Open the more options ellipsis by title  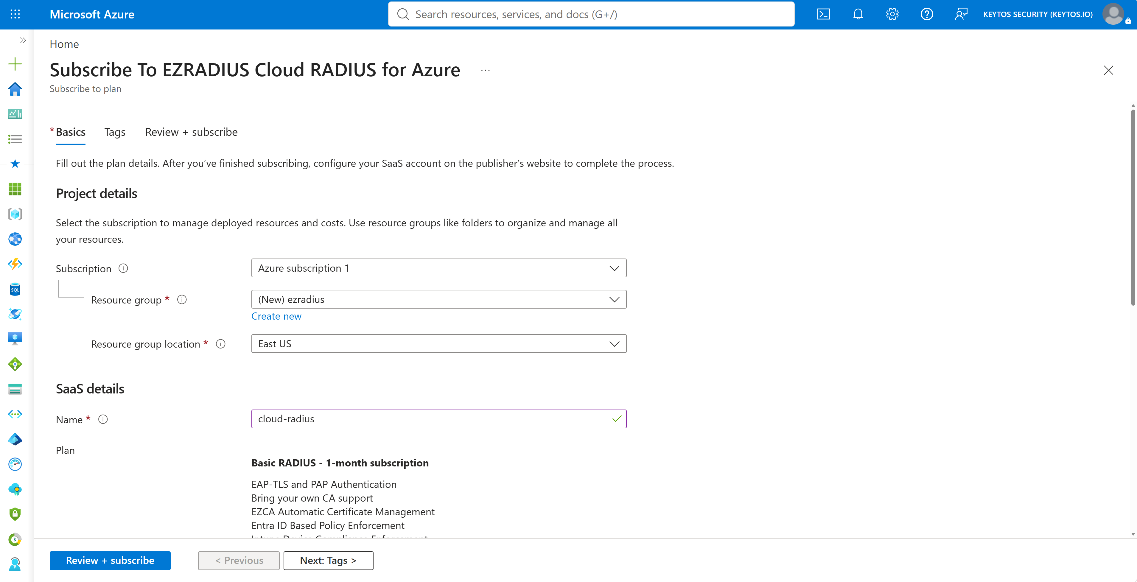click(x=486, y=70)
